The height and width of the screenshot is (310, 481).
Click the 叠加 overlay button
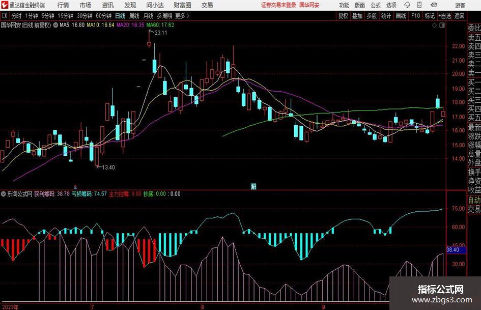pyautogui.click(x=357, y=16)
